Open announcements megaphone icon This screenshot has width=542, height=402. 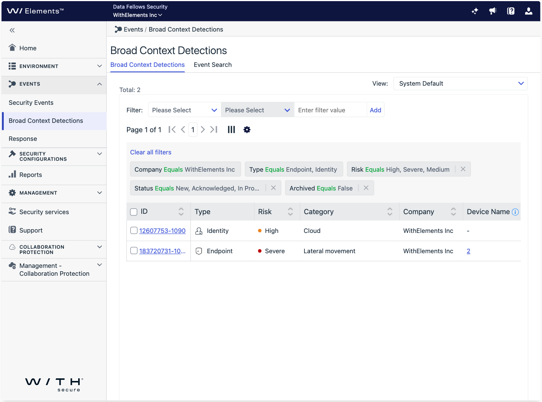tap(493, 11)
